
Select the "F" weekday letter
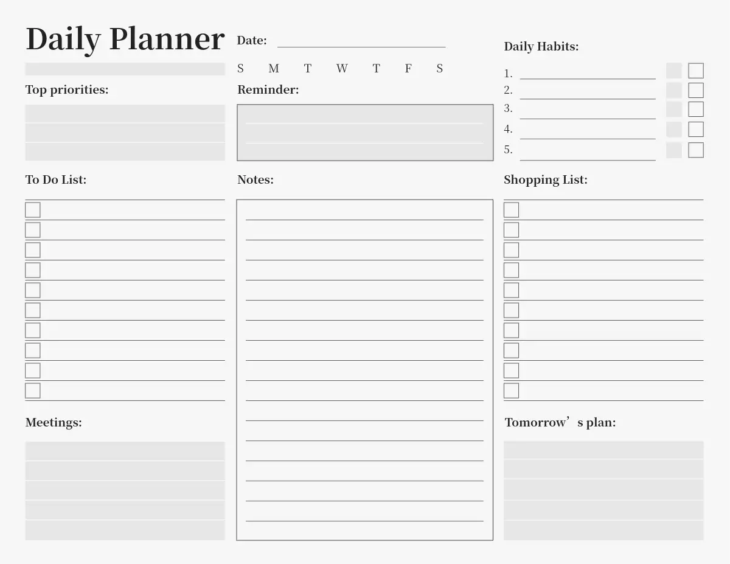pos(408,69)
